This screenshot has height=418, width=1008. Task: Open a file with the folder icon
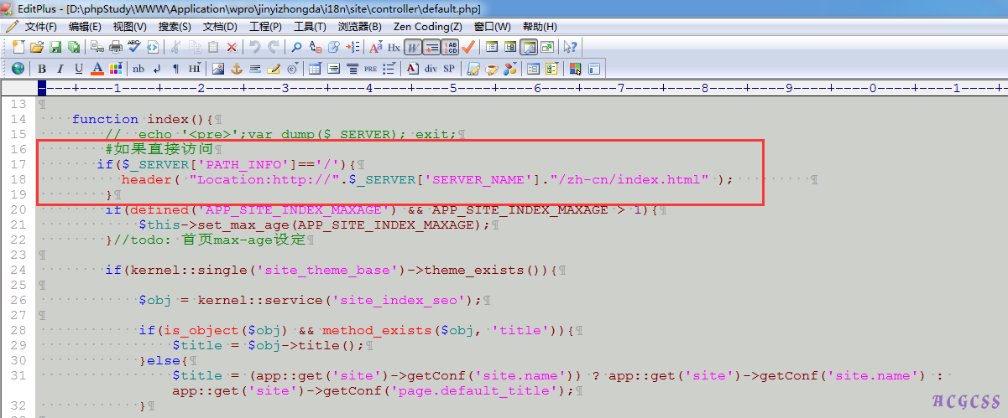[37, 47]
